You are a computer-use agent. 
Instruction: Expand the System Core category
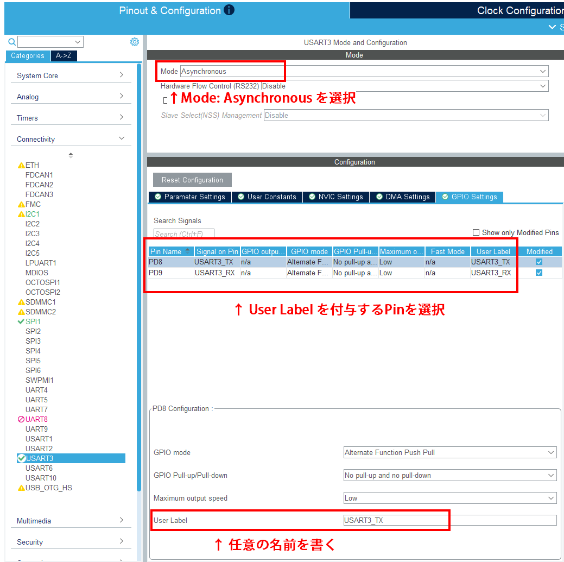tap(71, 75)
